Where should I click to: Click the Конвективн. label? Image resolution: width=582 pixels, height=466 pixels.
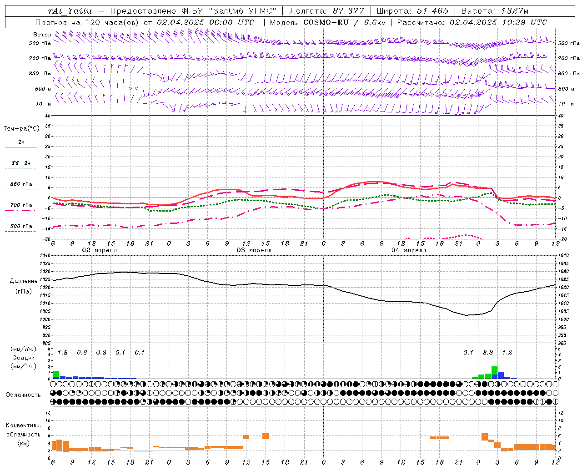(x=24, y=425)
